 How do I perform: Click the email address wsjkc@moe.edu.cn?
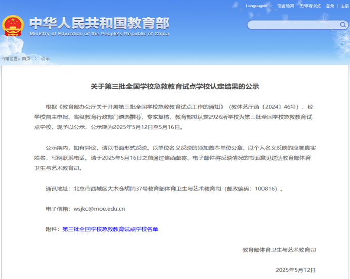coord(99,208)
